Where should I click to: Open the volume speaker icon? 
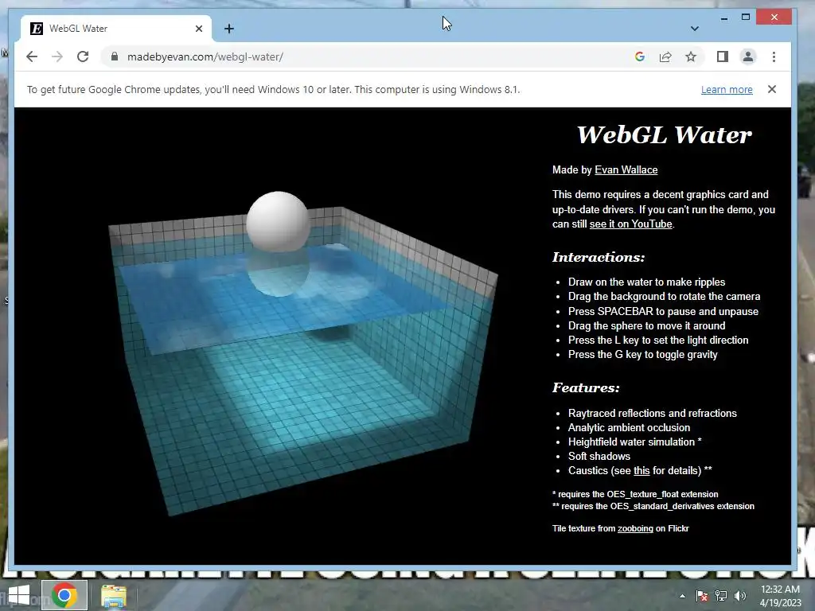(739, 596)
